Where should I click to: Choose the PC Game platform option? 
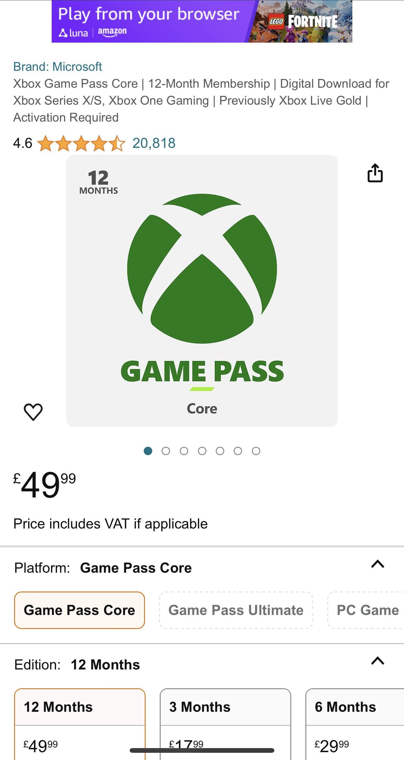[367, 610]
